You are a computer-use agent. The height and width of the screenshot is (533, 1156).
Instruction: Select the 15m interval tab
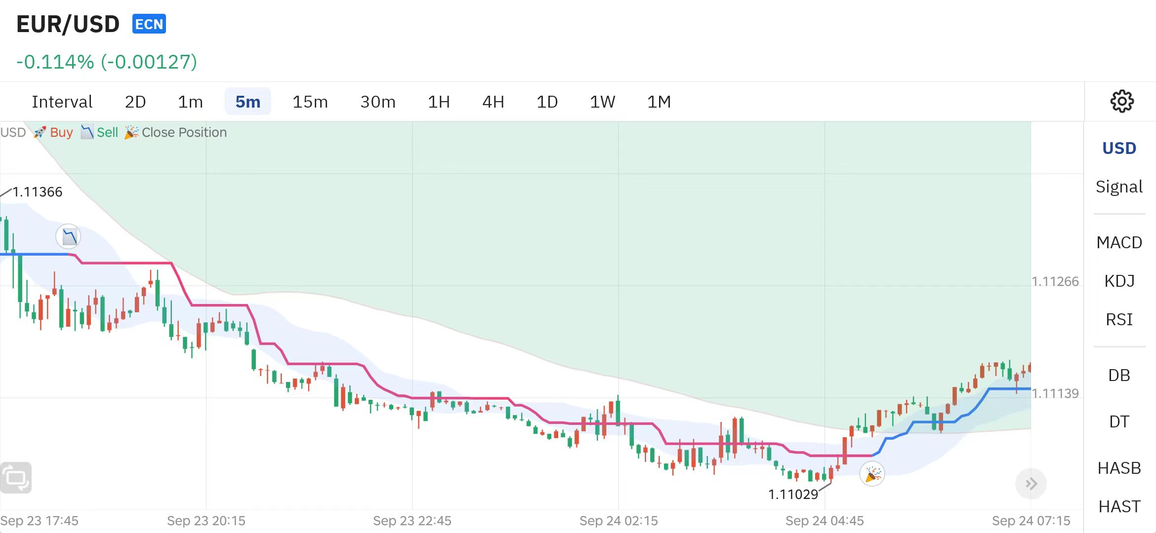coord(310,102)
